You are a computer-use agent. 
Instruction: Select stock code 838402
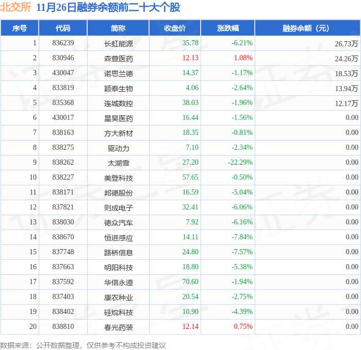coord(63,312)
